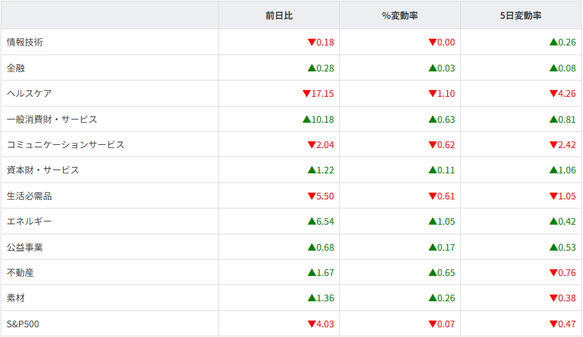Sort by the 5日変動率 column header
The image size is (583, 337).
tap(521, 16)
